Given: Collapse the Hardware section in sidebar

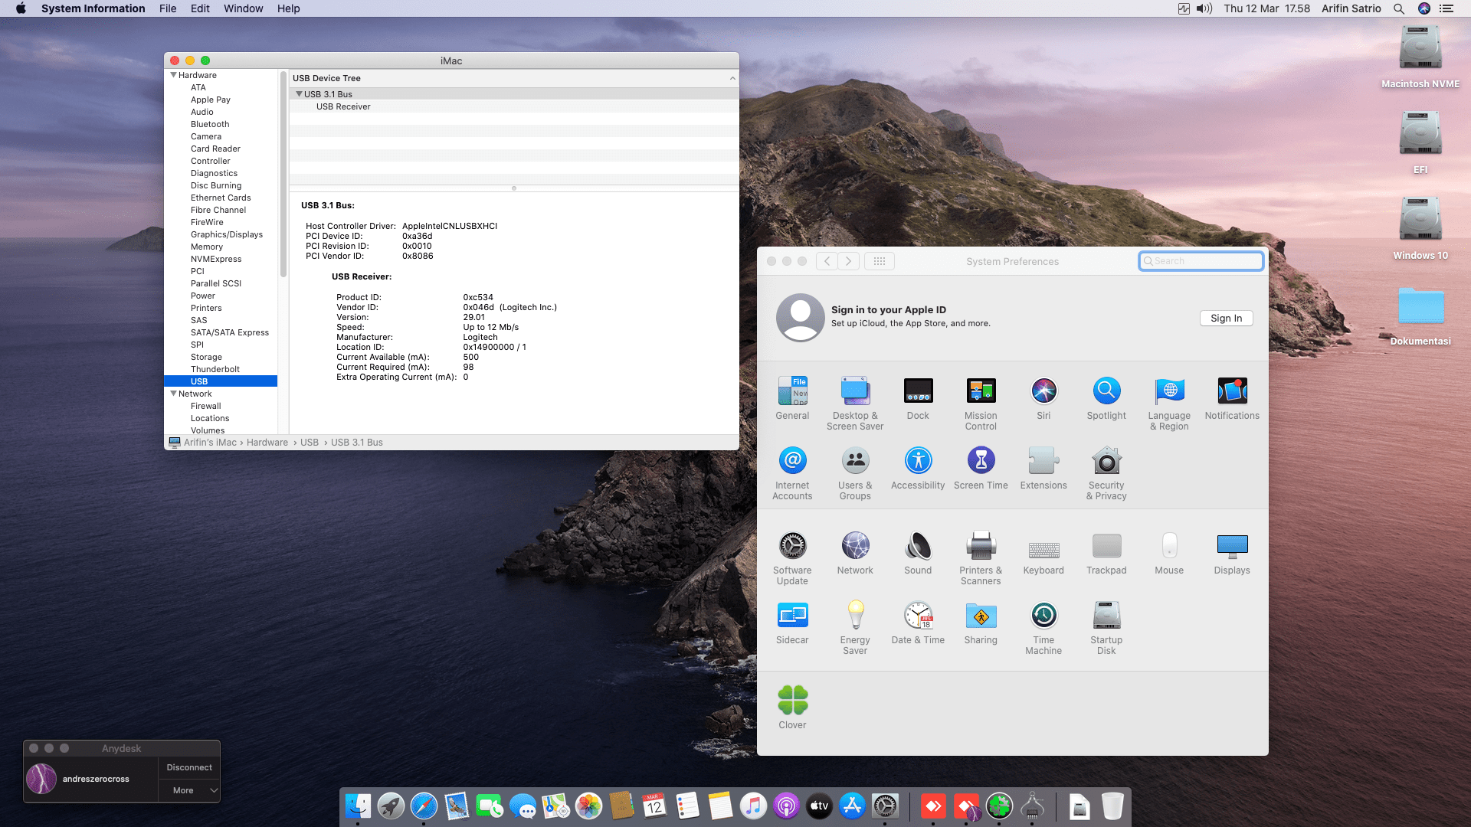Looking at the screenshot, I should (174, 75).
